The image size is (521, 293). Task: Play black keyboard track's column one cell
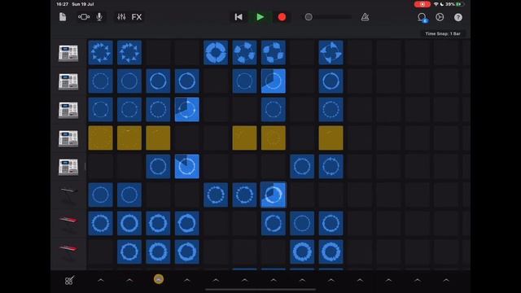[x=100, y=195]
